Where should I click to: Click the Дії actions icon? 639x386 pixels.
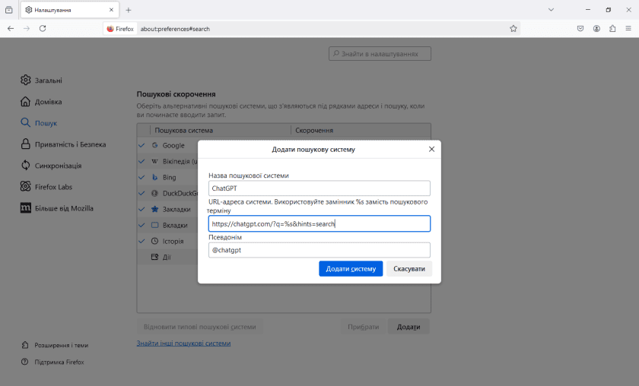(155, 257)
